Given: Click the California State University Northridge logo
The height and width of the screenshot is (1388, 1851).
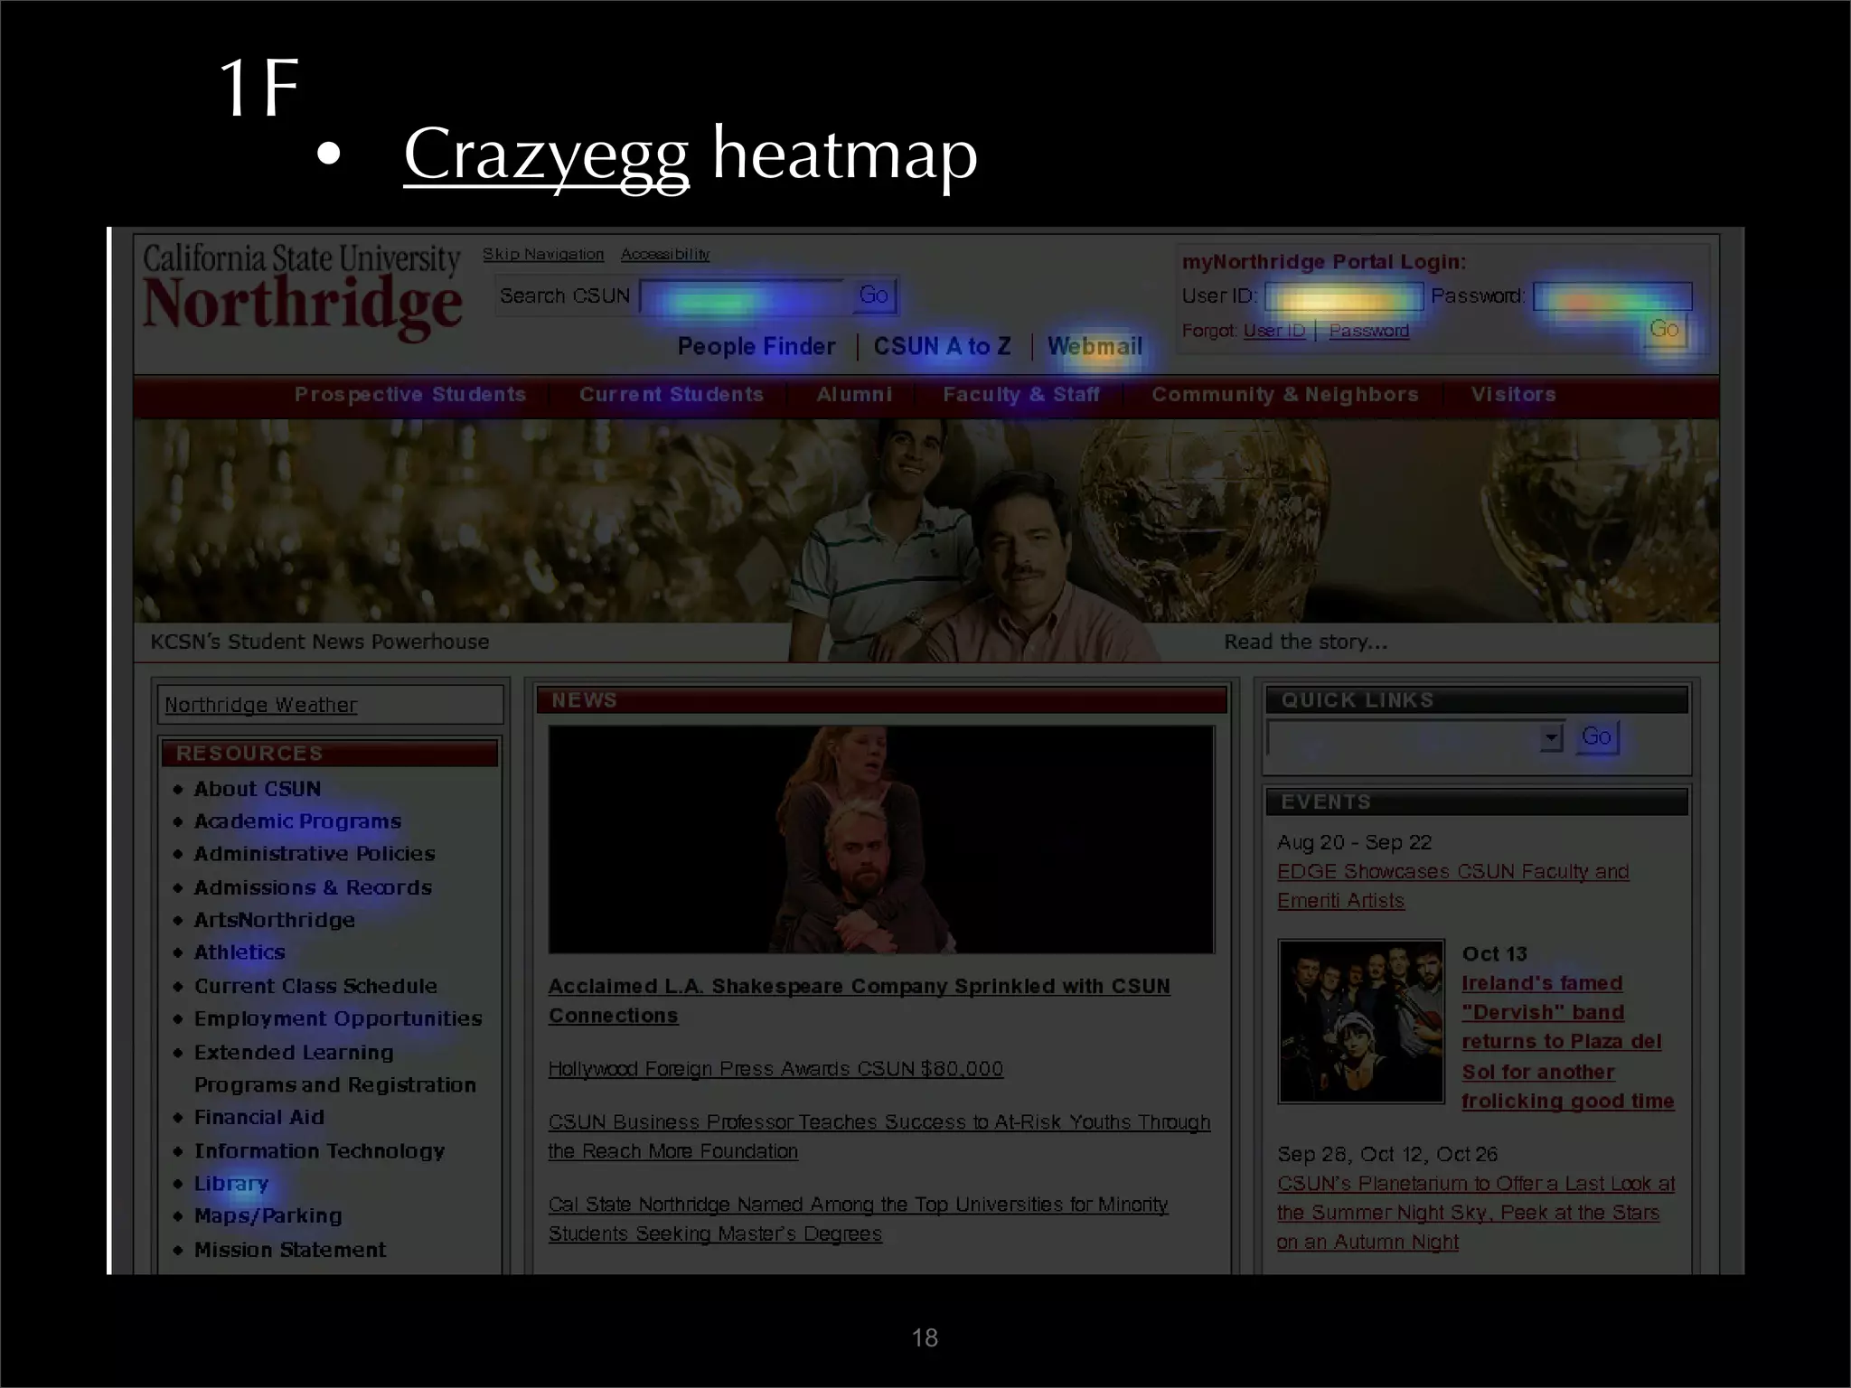Looking at the screenshot, I should tap(302, 290).
